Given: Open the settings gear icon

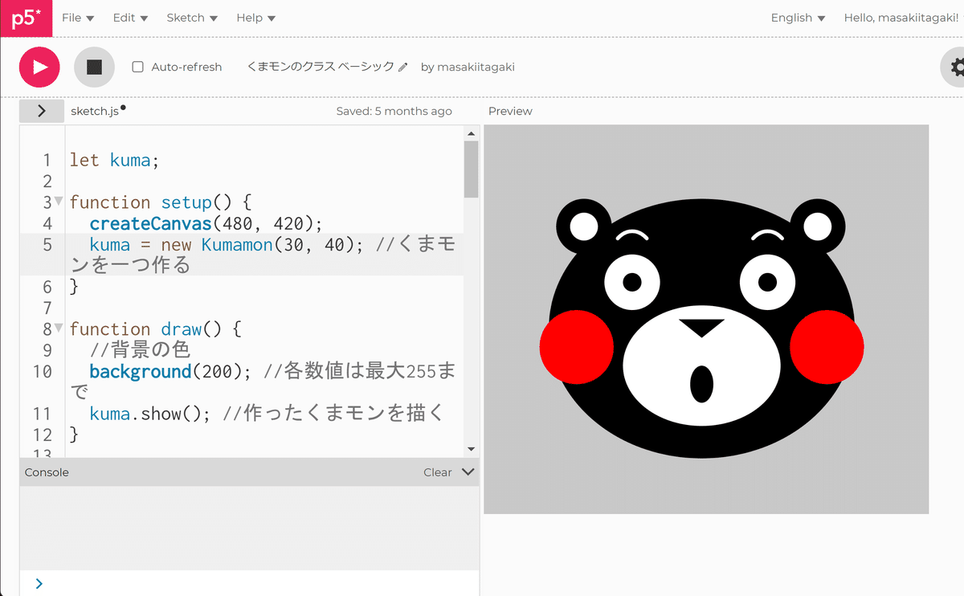Looking at the screenshot, I should pos(956,67).
